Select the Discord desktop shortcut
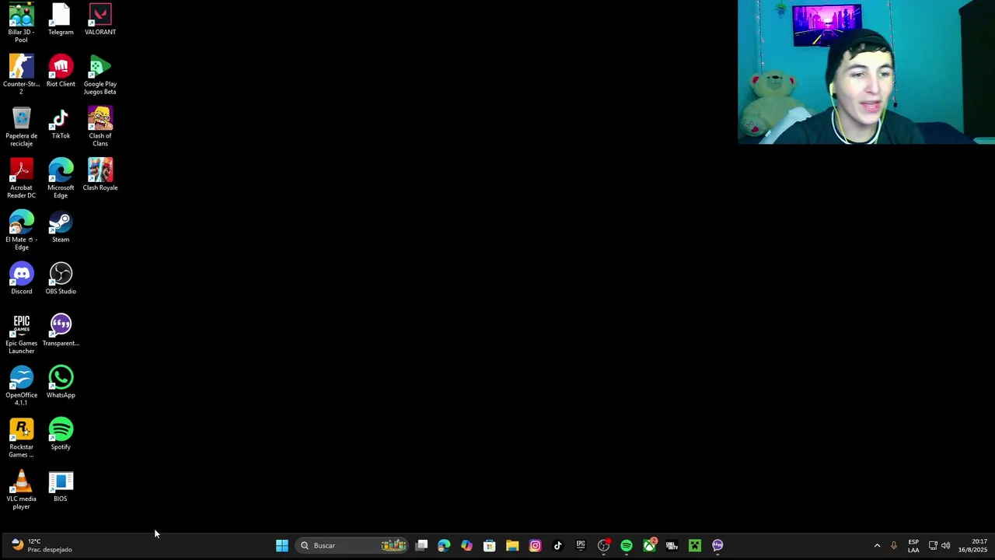Viewport: 995px width, 560px height. coord(21,278)
